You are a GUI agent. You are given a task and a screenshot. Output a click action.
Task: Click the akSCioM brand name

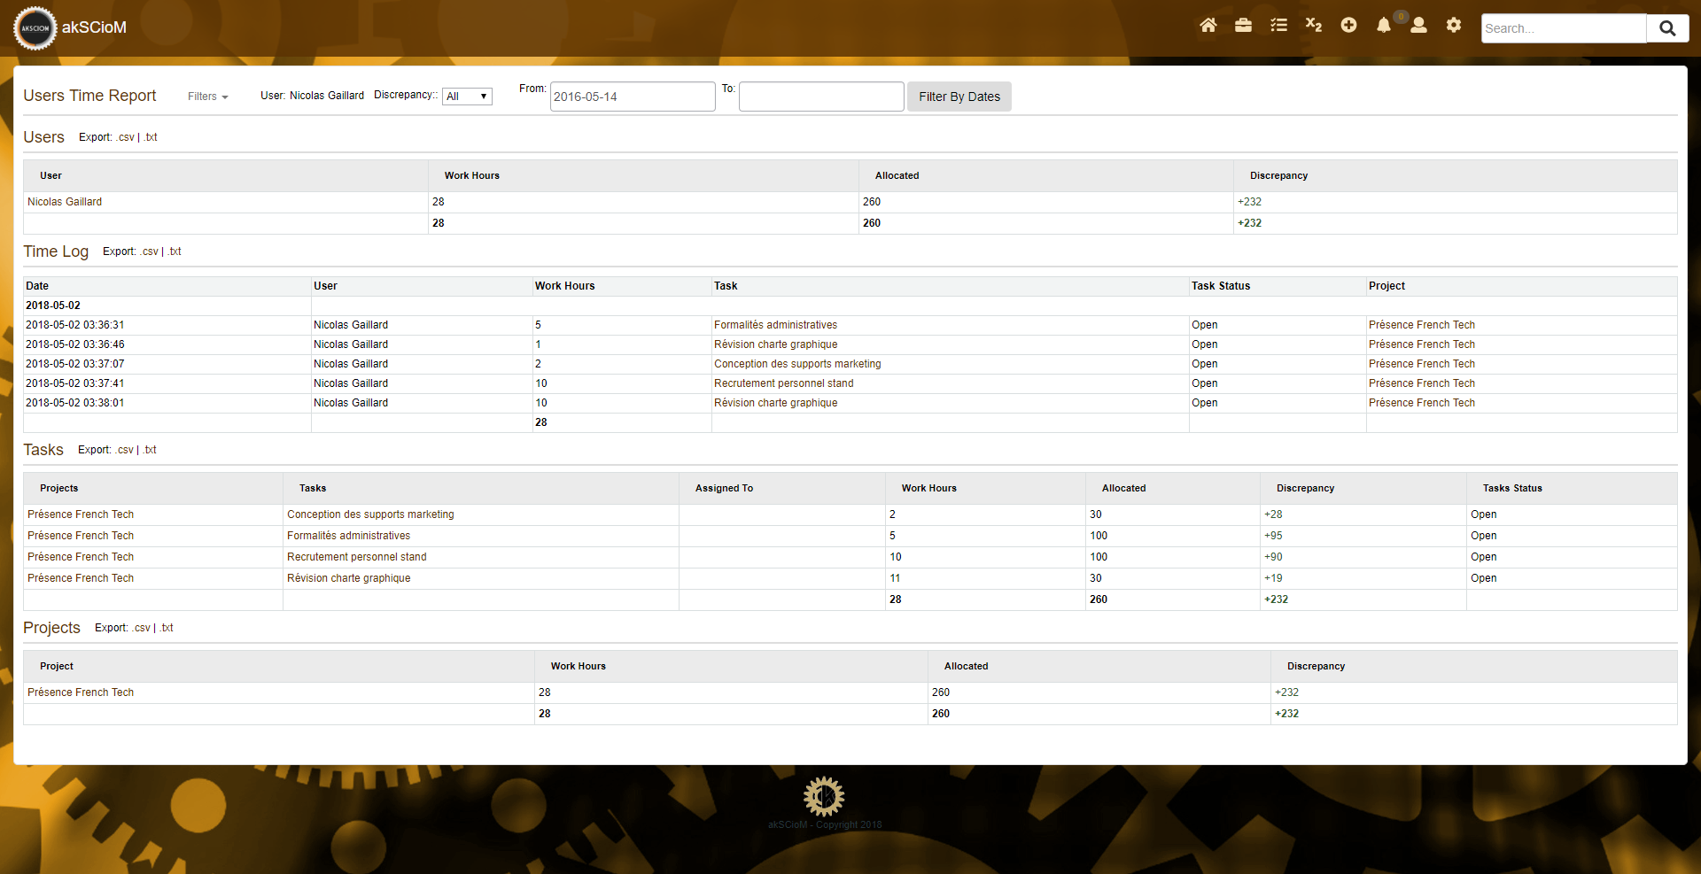[x=94, y=27]
